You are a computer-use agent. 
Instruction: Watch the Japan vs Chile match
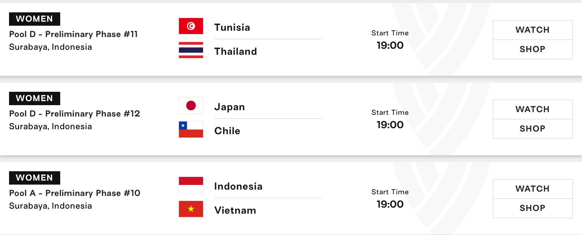tap(532, 109)
